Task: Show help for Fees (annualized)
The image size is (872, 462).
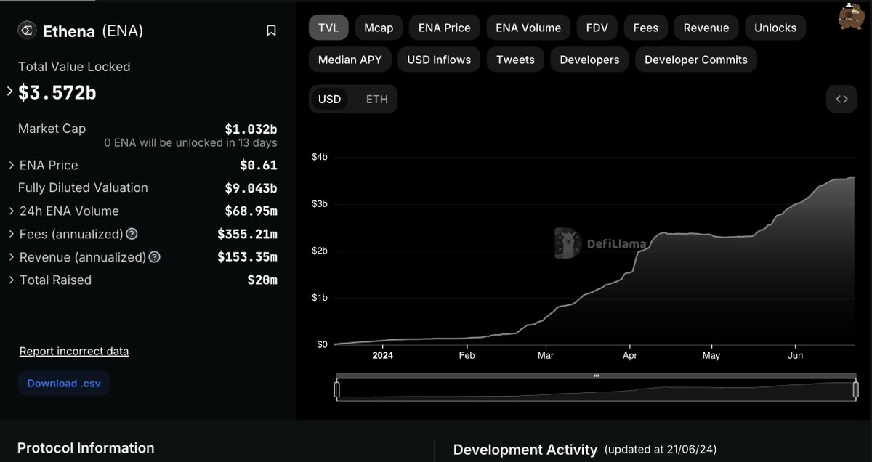Action: click(132, 234)
